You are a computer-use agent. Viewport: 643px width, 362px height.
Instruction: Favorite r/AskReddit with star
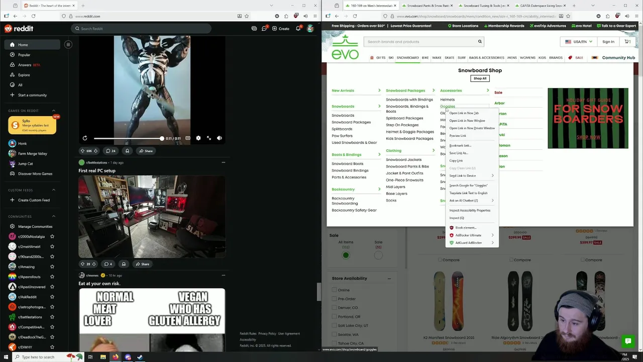click(x=52, y=297)
